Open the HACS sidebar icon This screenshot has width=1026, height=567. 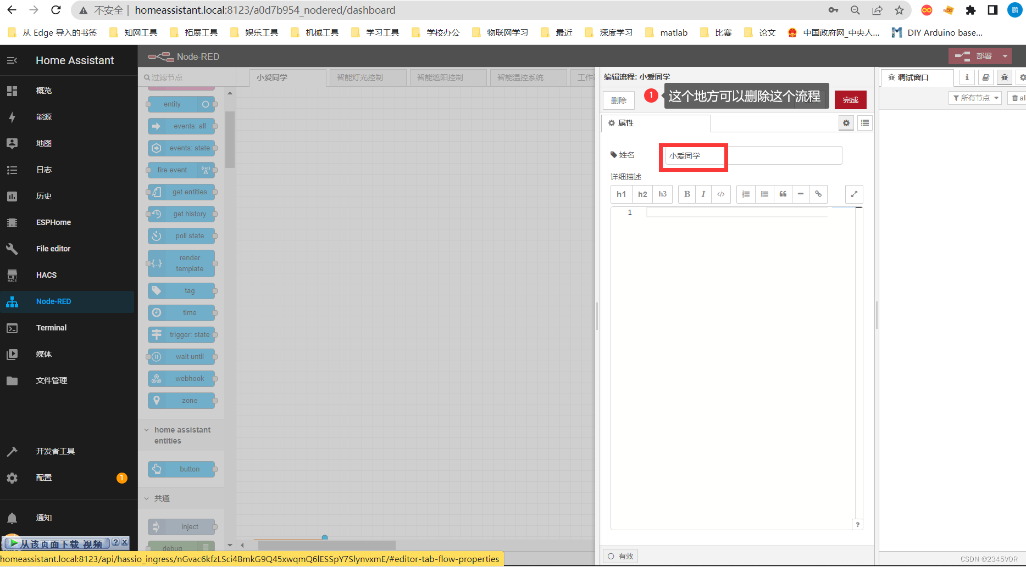point(12,275)
